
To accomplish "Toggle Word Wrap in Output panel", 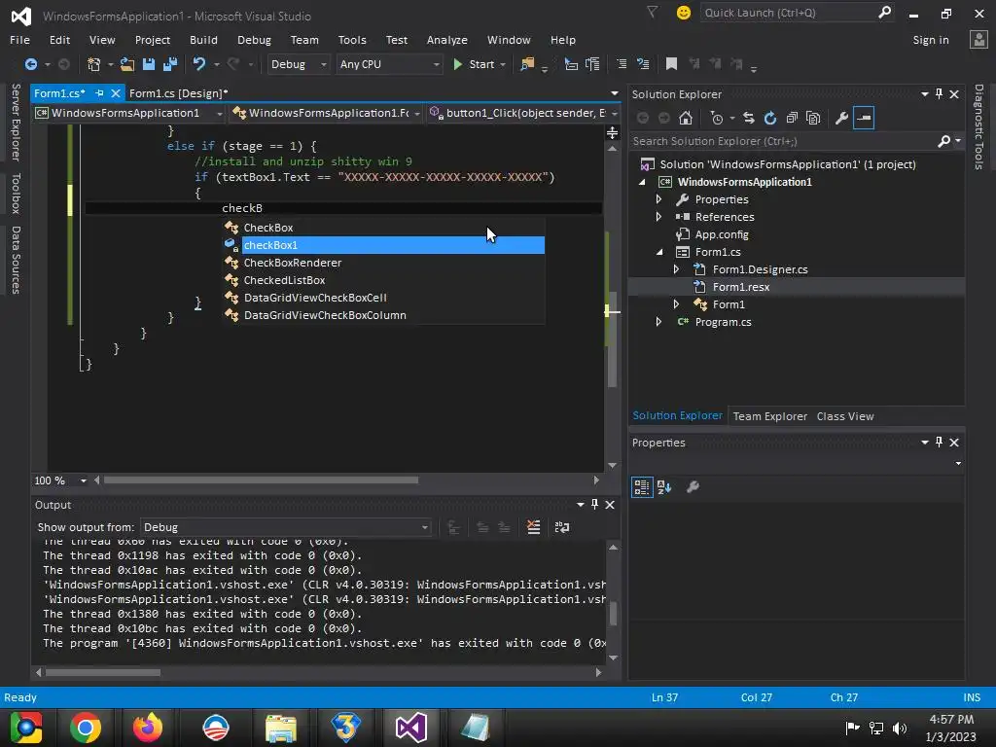I will (x=562, y=527).
